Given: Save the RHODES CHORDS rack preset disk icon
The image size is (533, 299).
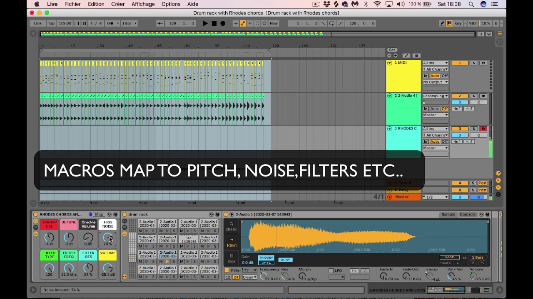Looking at the screenshot, I should point(115,214).
